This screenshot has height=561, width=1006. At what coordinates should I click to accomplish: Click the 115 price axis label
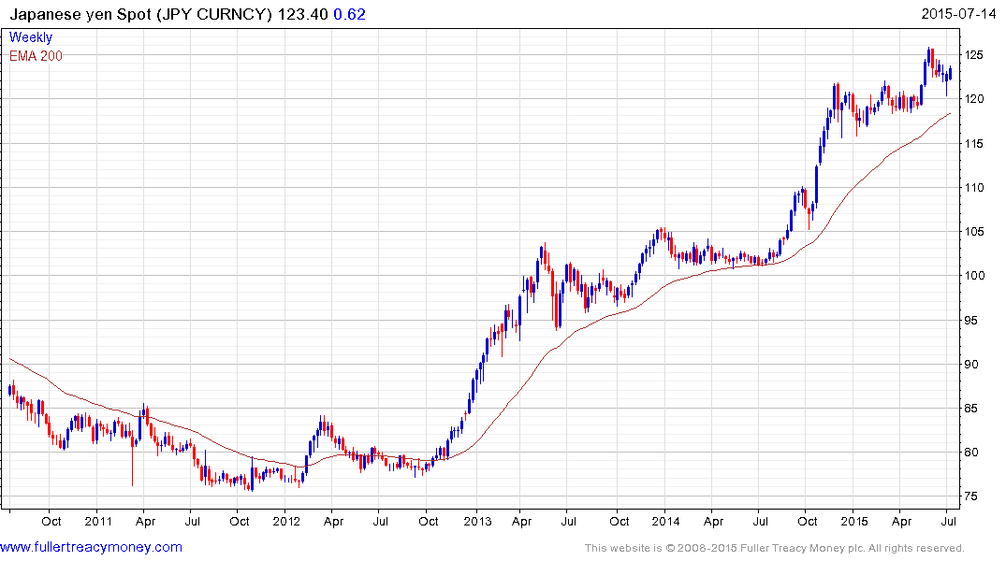click(974, 144)
